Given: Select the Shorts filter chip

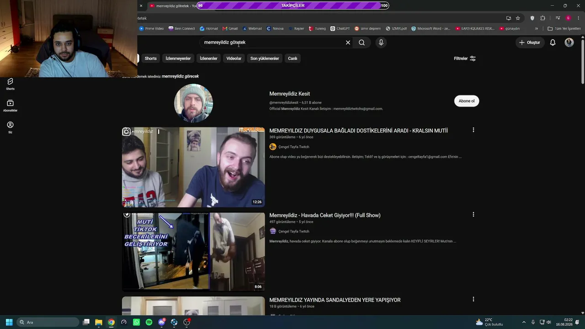Looking at the screenshot, I should (x=150, y=58).
